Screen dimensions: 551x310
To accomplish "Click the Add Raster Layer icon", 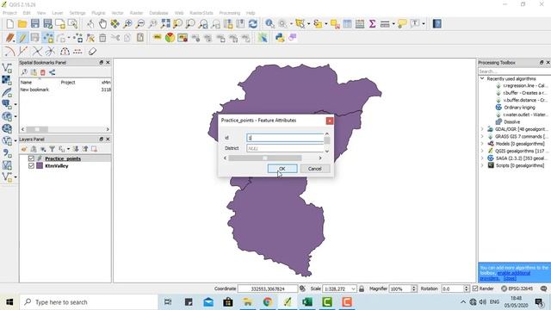I will coord(7,80).
